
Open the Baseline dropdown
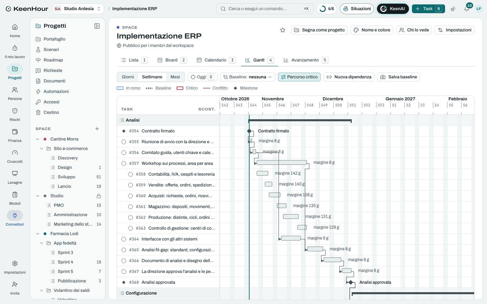pos(247,77)
